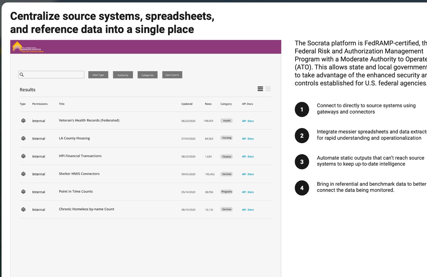Click the magnifier icon in search box

pyautogui.click(x=22, y=75)
